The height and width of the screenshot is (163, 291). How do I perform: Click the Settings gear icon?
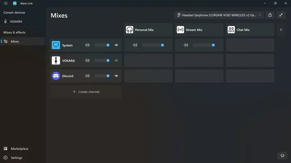5,158
